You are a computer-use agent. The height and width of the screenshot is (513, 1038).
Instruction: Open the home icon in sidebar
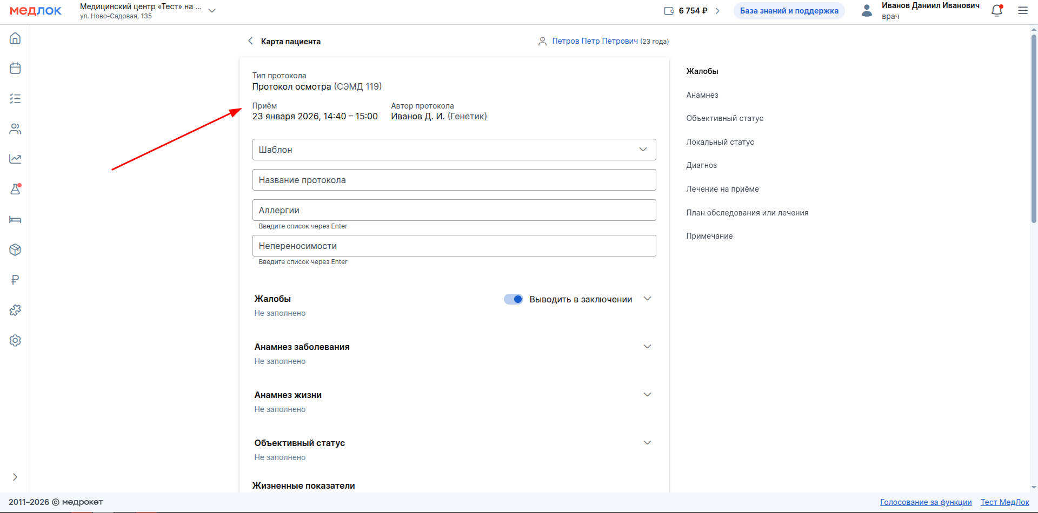15,38
